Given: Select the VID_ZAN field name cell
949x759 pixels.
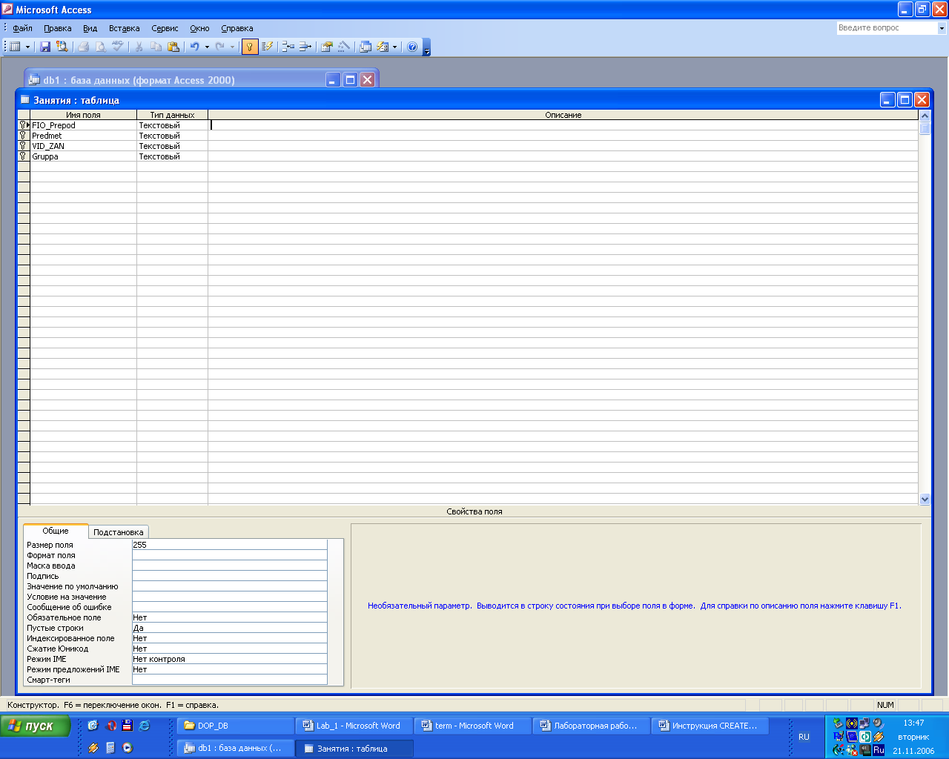Looking at the screenshot, I should pos(83,146).
